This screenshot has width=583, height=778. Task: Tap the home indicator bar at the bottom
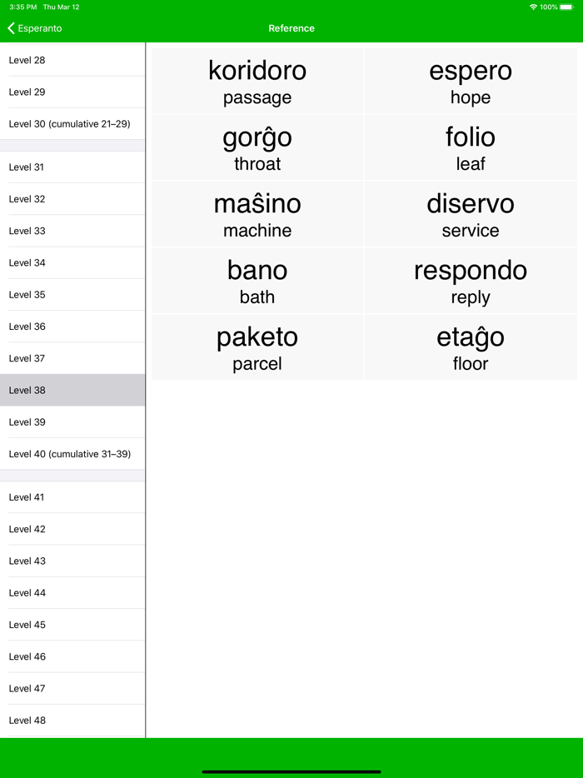pos(291,771)
